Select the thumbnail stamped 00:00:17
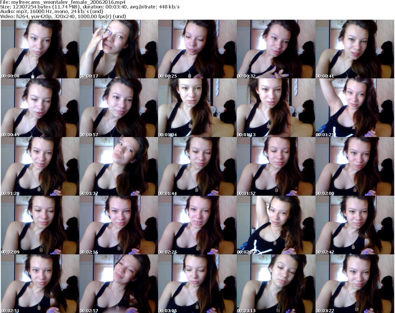The height and width of the screenshot is (313, 395). pyautogui.click(x=119, y=49)
